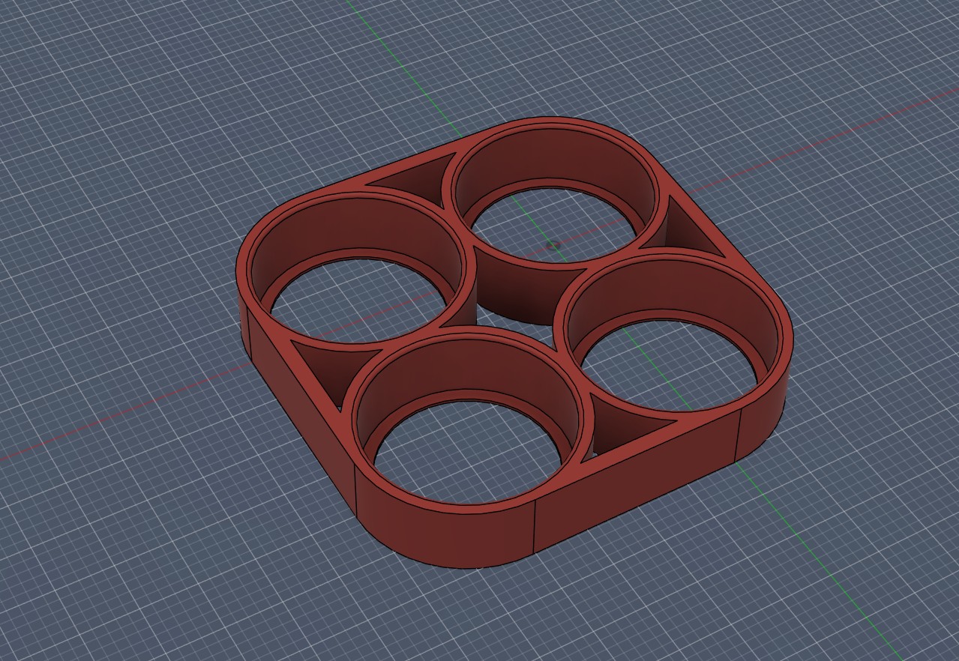Click the origin point marker on the grid
Screen dimensions: 959x661
(x=554, y=245)
